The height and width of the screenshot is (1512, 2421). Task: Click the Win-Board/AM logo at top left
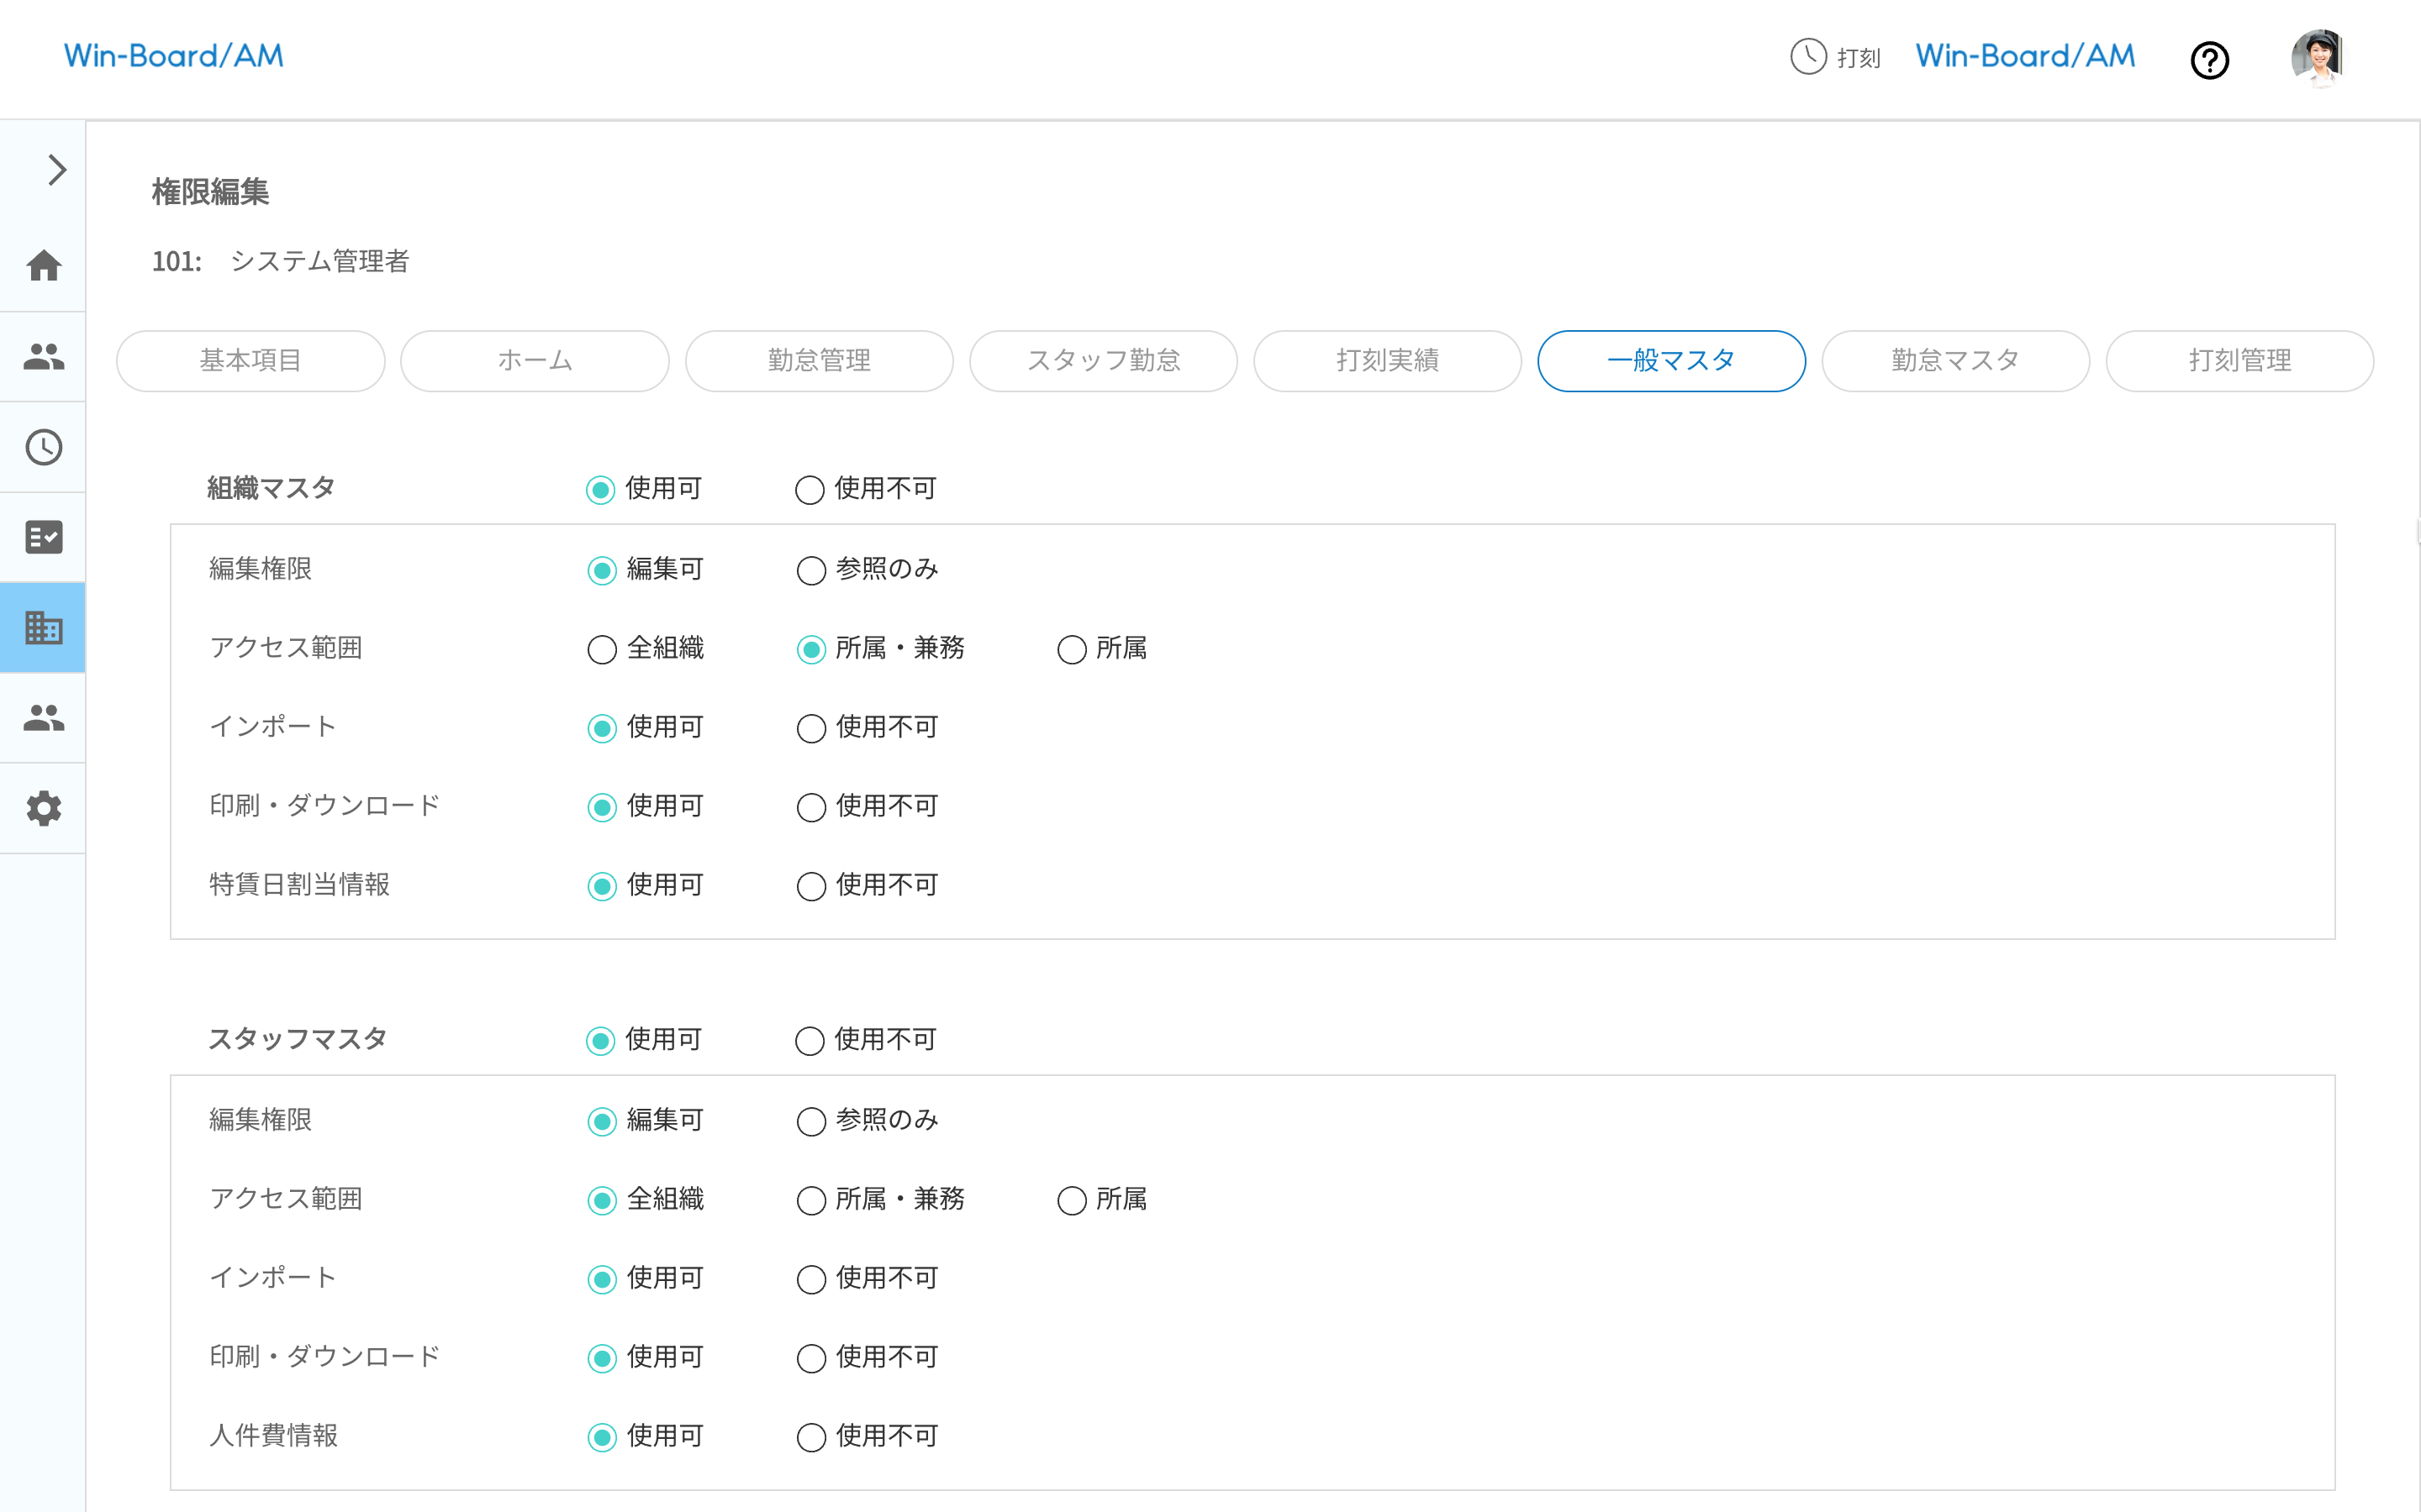point(174,56)
